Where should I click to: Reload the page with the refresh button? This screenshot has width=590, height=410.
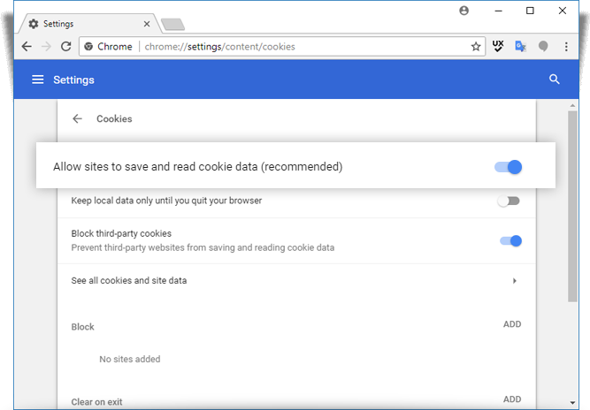click(66, 47)
